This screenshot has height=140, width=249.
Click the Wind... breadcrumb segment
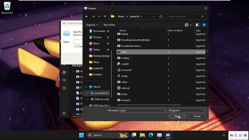(121, 16)
